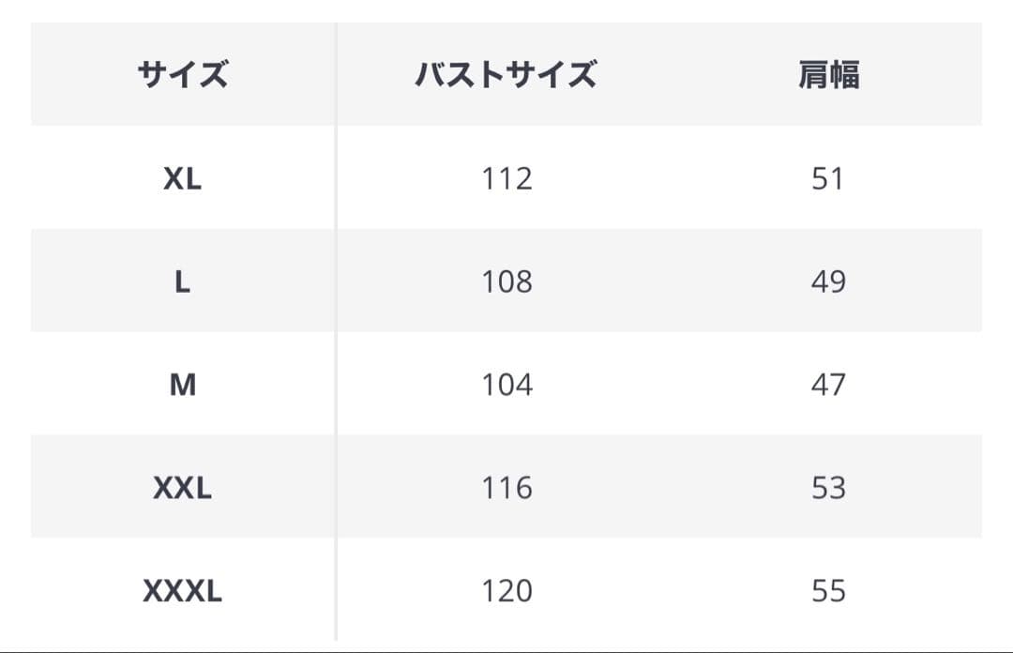This screenshot has width=1013, height=653.
Task: Select the XXL size row label
Action: click(182, 488)
